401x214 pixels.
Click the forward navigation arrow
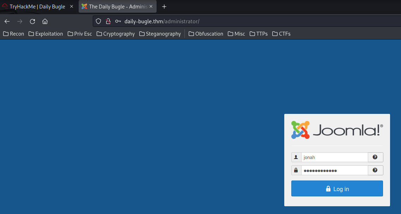(x=20, y=21)
